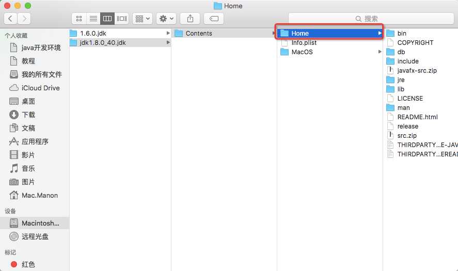Viewport: 458px width, 271px height.
Task: Click the Share toolbar button
Action: click(x=190, y=19)
